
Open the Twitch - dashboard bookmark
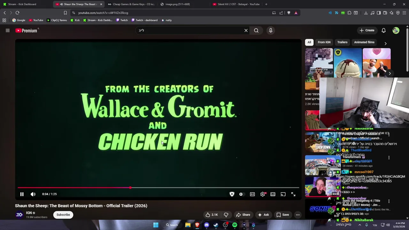tap(144, 20)
